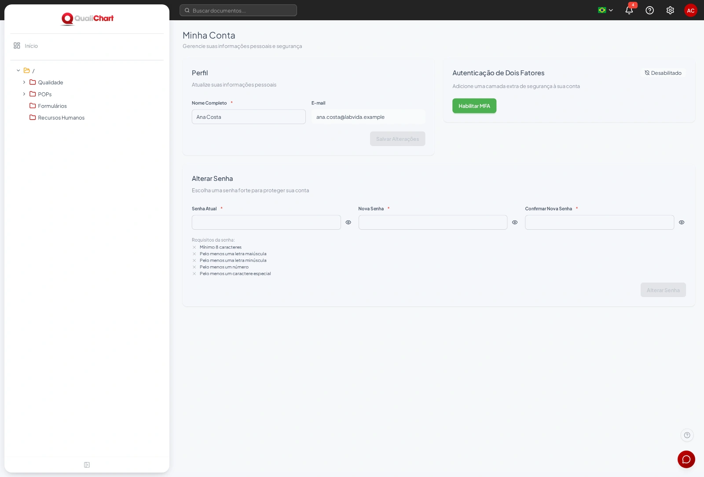
Task: Open the help question mark icon in top bar
Action: click(649, 10)
